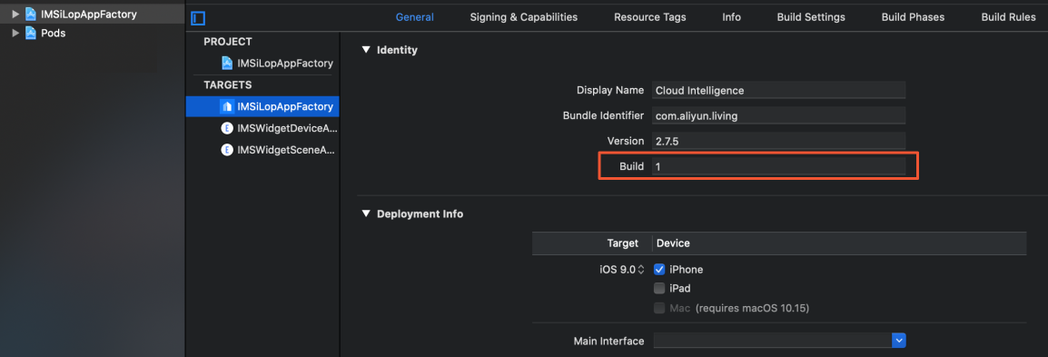Open the Build Settings tab
Screen dimensions: 1048x357
(x=811, y=17)
